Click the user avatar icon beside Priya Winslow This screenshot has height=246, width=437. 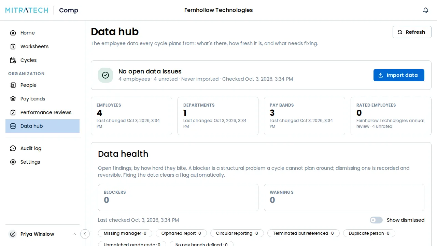point(13,234)
